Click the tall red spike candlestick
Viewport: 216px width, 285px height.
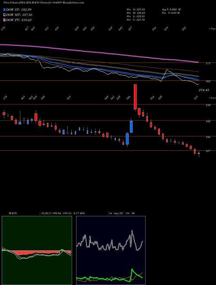point(135,97)
